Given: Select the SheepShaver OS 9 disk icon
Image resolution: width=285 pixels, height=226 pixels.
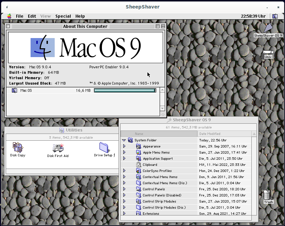Looking at the screenshot, I should tap(268, 28).
